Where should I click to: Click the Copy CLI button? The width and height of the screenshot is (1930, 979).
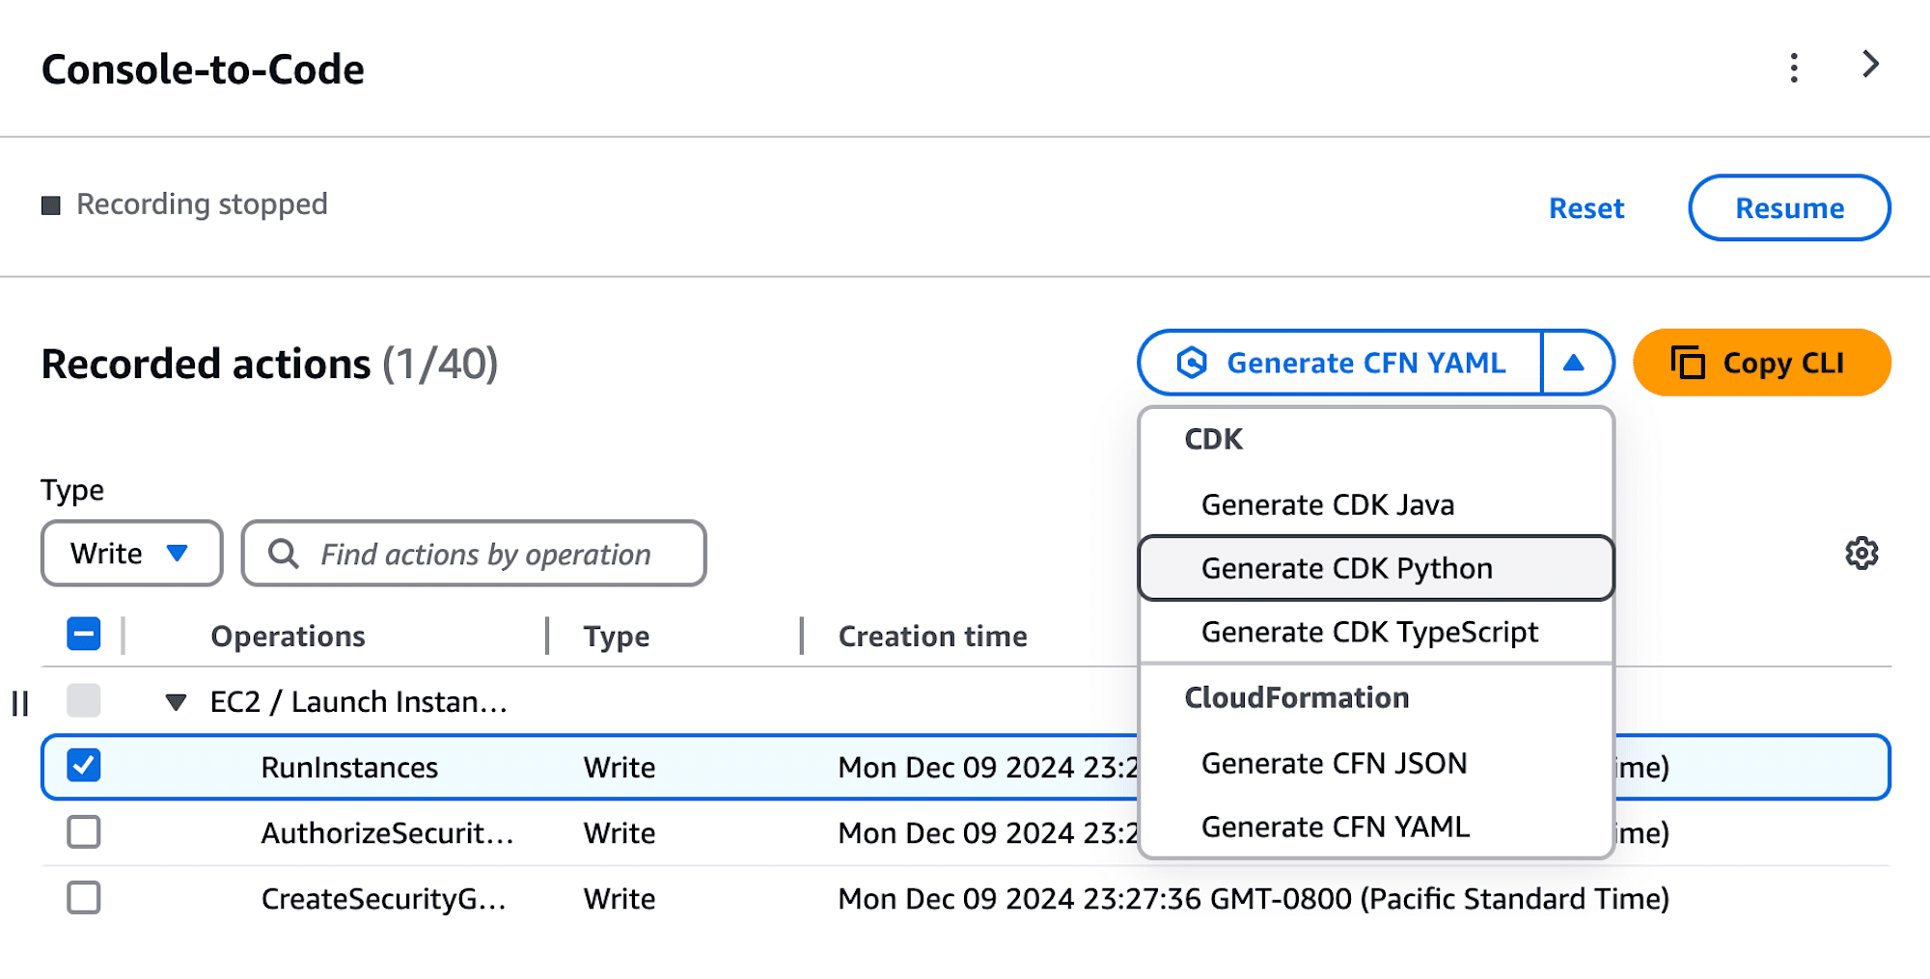point(1762,363)
